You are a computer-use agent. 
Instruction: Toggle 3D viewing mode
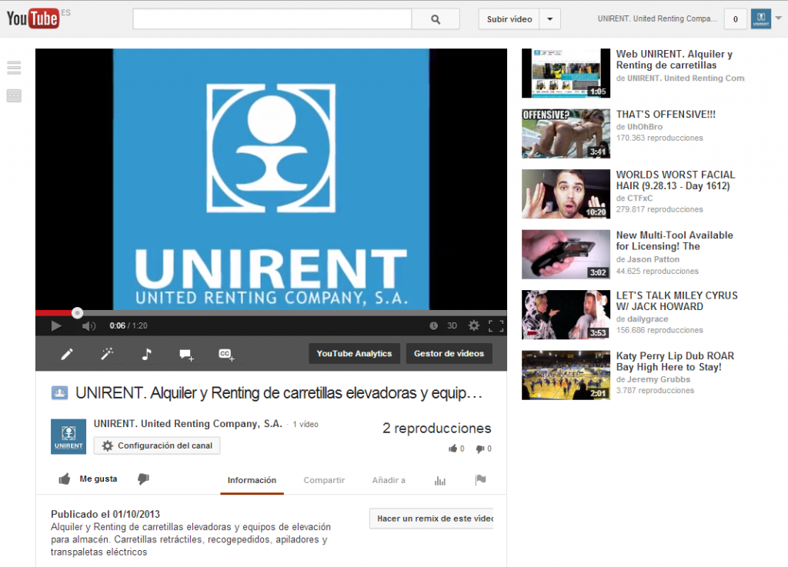tap(452, 326)
